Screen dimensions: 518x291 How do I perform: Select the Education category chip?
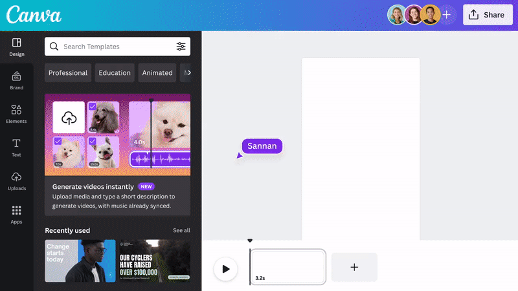coord(115,73)
